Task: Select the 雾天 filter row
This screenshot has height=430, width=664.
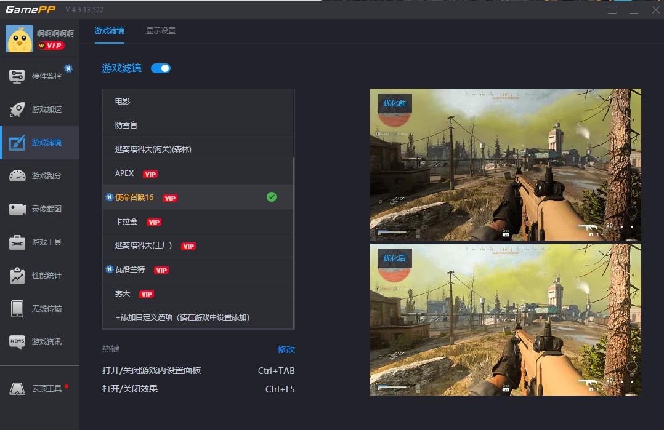Action: [x=198, y=293]
